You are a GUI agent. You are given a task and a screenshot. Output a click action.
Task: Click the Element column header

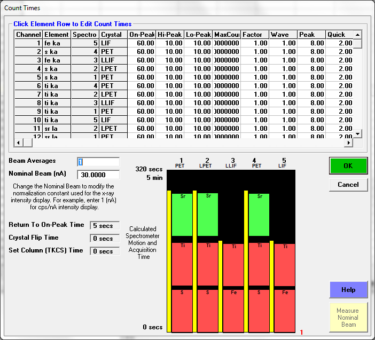click(56, 34)
